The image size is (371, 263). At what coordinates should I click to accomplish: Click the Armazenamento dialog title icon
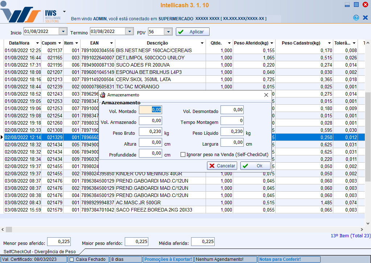click(103, 95)
